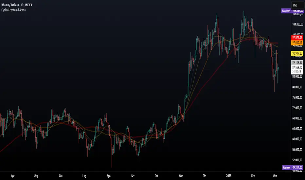Click the 80.000,00 price axis label
Viewport: 305px width, 180px height.
point(297,87)
